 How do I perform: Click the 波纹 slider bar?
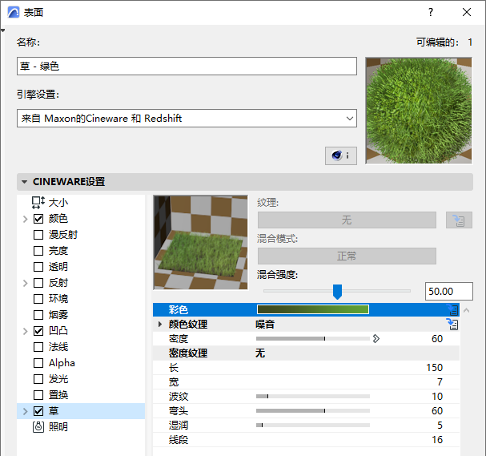[313, 397]
